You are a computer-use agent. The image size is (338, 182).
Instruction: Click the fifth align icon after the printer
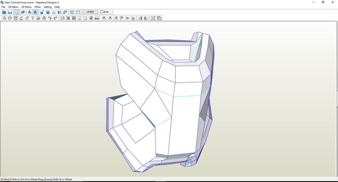[x=127, y=18]
